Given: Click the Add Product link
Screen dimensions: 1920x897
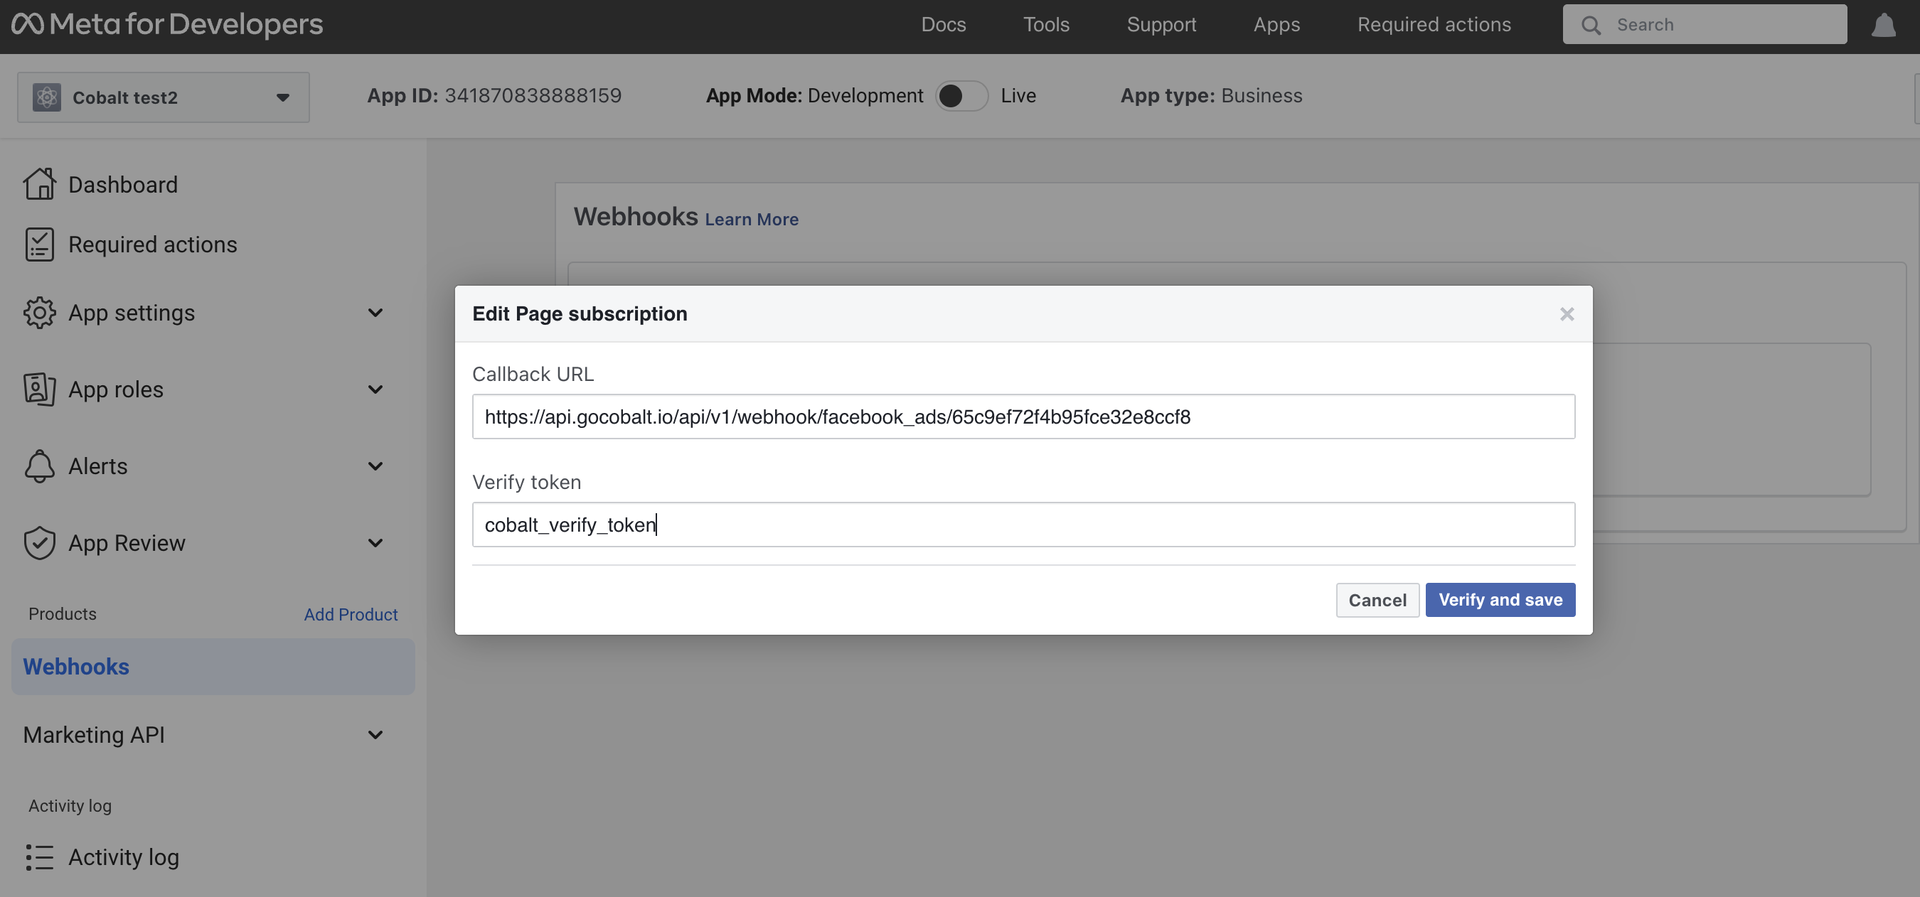Looking at the screenshot, I should click(351, 614).
